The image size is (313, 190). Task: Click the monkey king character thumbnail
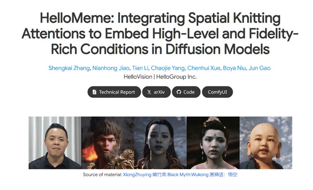coord(108,143)
